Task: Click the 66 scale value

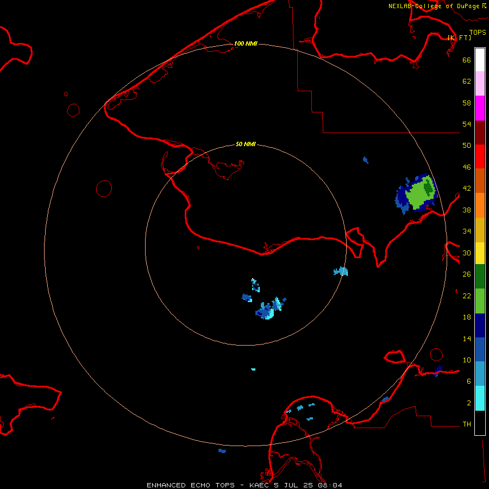Action: [467, 60]
